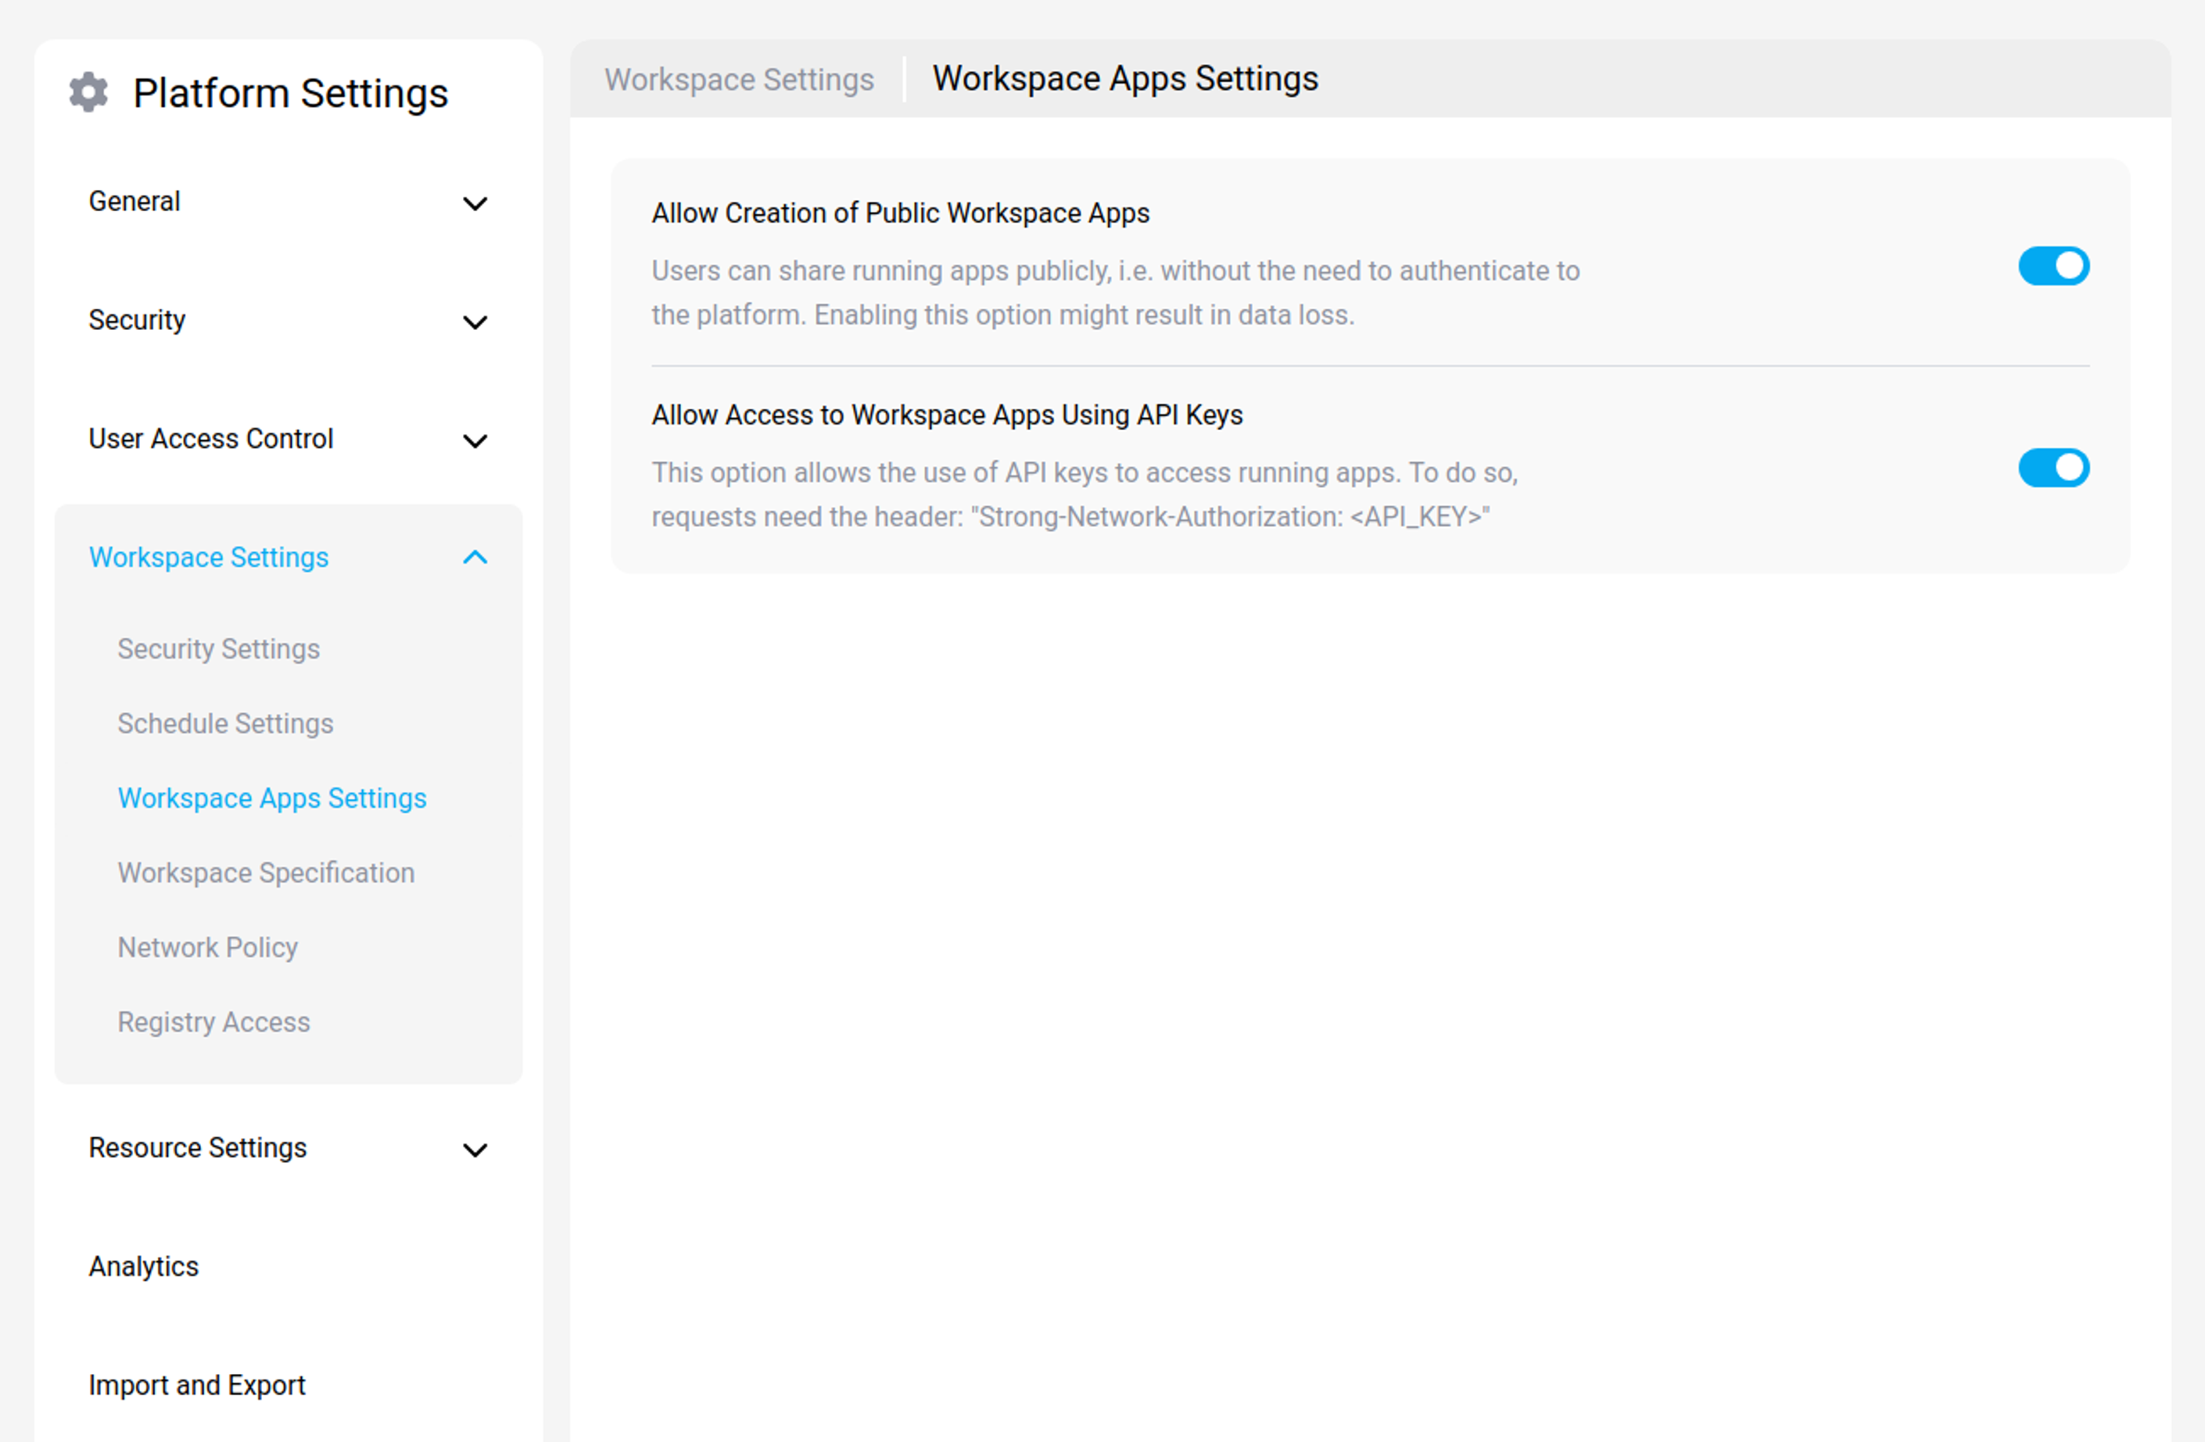Select Workspace Apps Settings in the sidebar
Screen dimensions: 2205x1442
pyautogui.click(x=271, y=798)
